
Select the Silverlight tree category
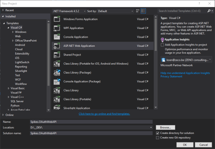click(21, 71)
